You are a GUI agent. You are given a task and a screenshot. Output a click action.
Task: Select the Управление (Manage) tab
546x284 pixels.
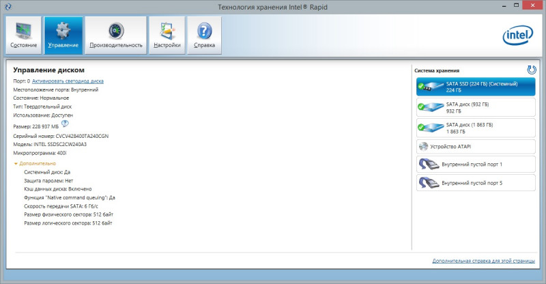[x=63, y=35]
